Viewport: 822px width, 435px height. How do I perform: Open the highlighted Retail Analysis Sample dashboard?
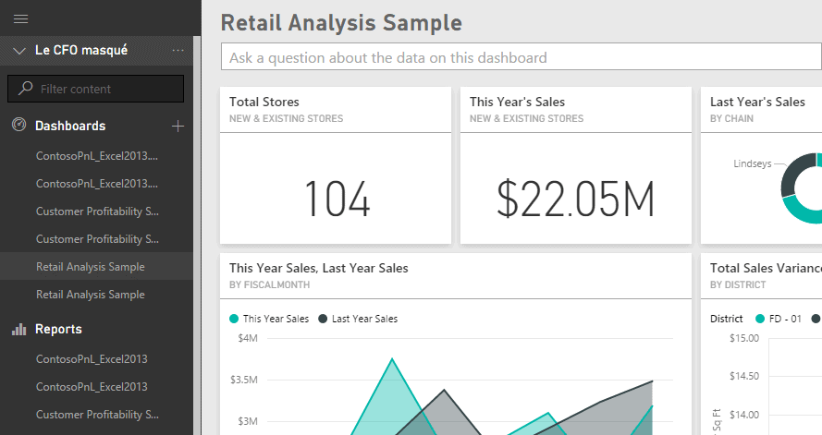[x=90, y=267]
